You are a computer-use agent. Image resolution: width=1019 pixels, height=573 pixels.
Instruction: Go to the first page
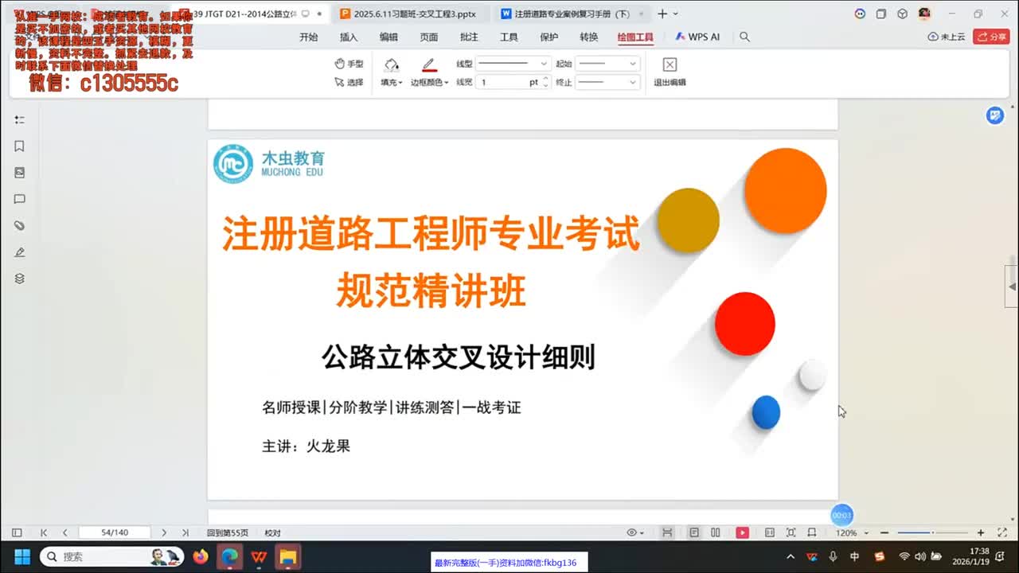(44, 532)
